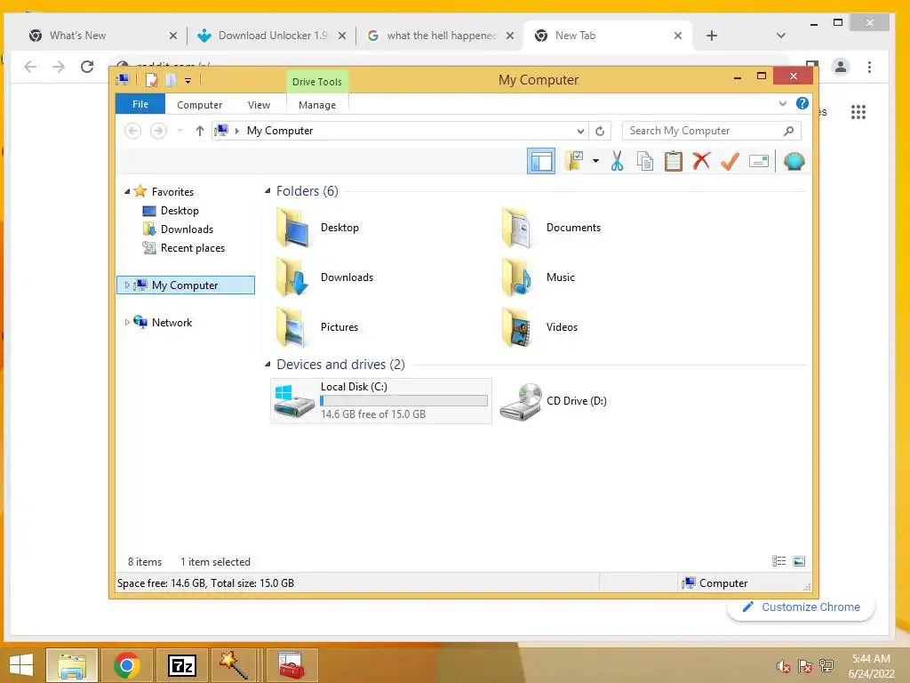Open Chrome's three-dot menu

tap(869, 67)
